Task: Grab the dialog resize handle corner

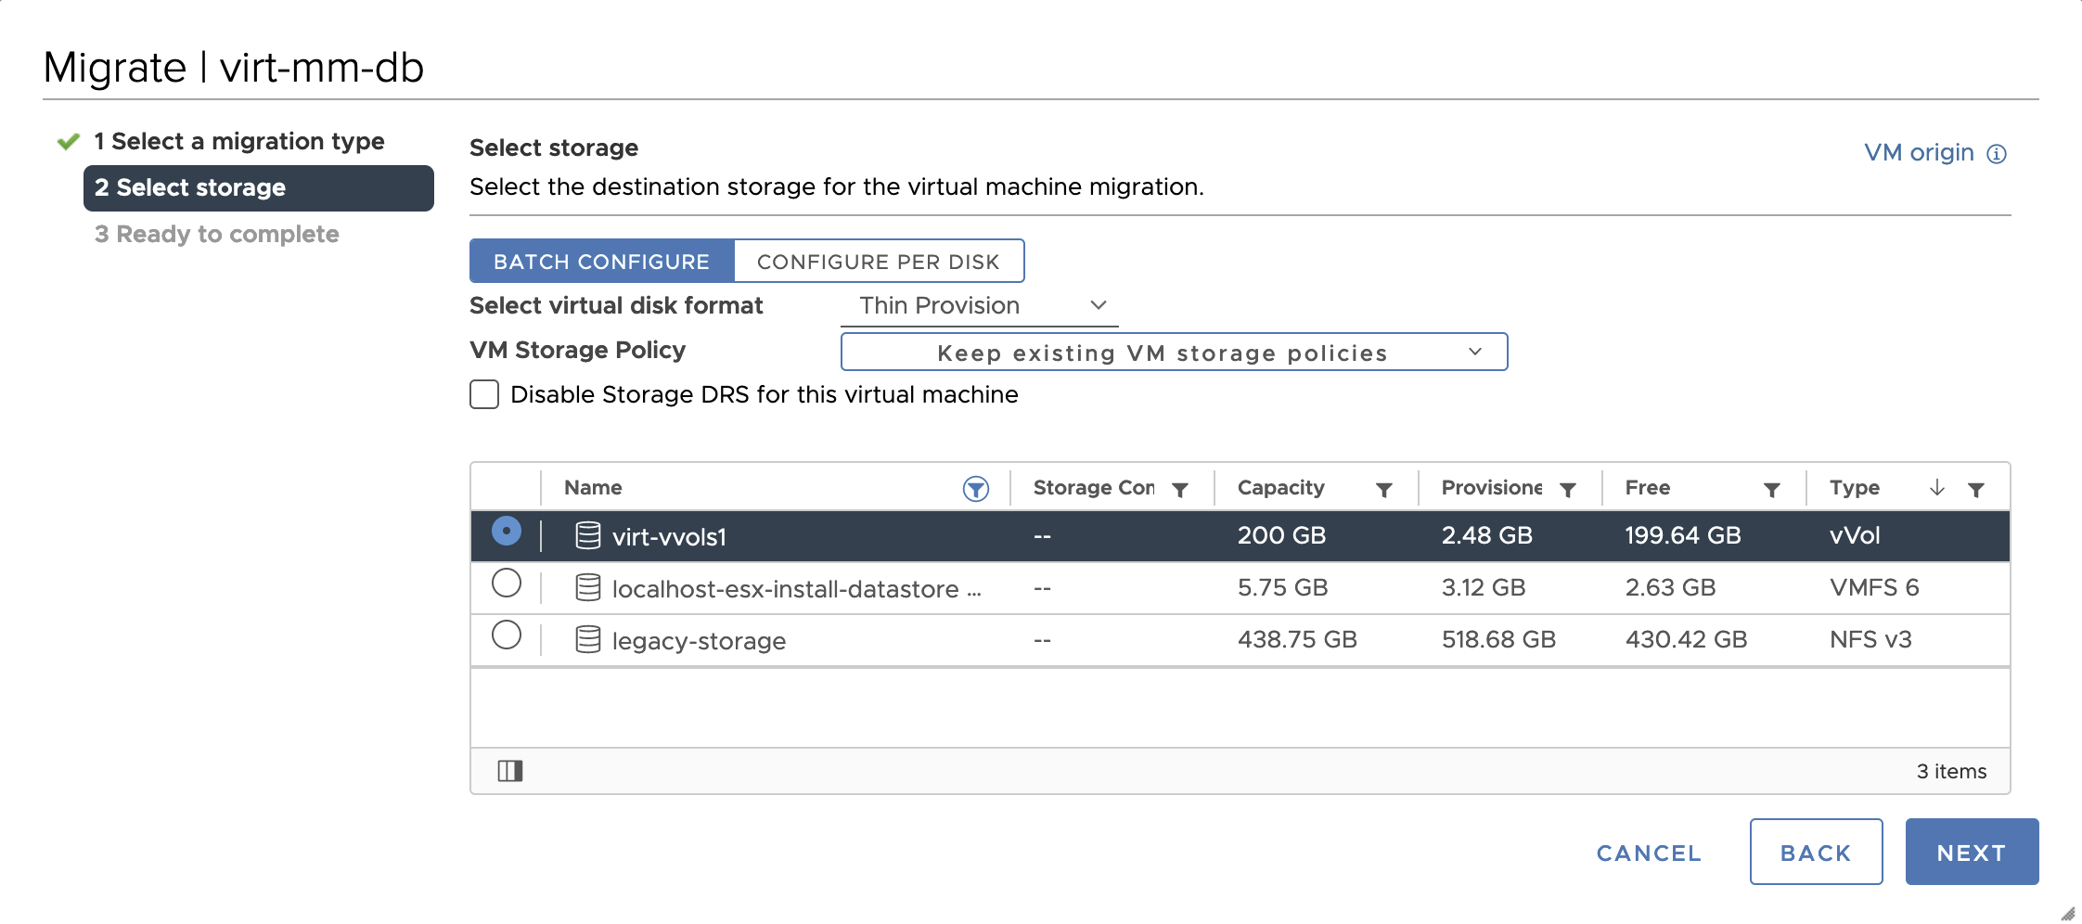Action: (x=2068, y=913)
